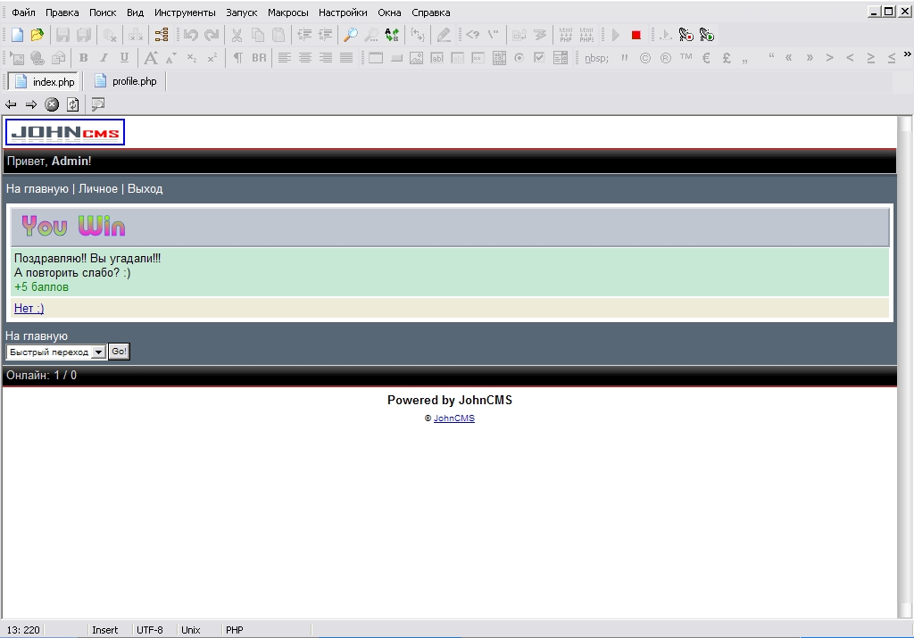Switch to profile.php tab
This screenshot has height=638, width=914.
point(125,81)
